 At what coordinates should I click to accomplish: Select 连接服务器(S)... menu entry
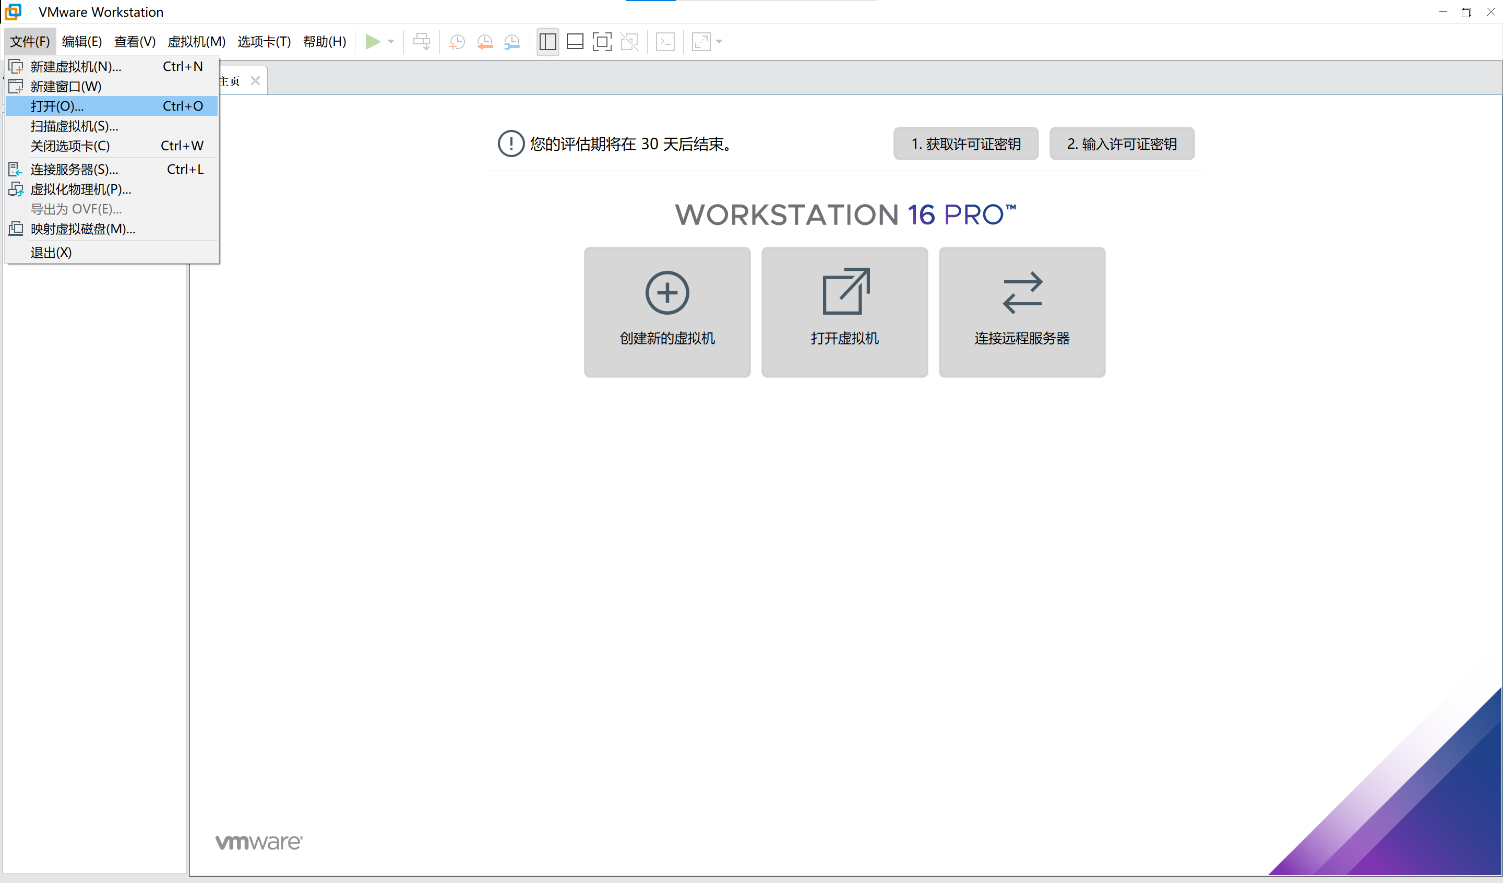pyautogui.click(x=112, y=170)
